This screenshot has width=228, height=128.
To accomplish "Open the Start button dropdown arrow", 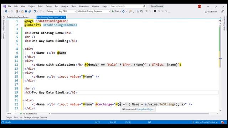I will click(120, 11).
